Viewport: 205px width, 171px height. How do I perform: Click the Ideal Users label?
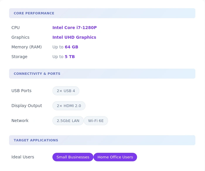(23, 157)
